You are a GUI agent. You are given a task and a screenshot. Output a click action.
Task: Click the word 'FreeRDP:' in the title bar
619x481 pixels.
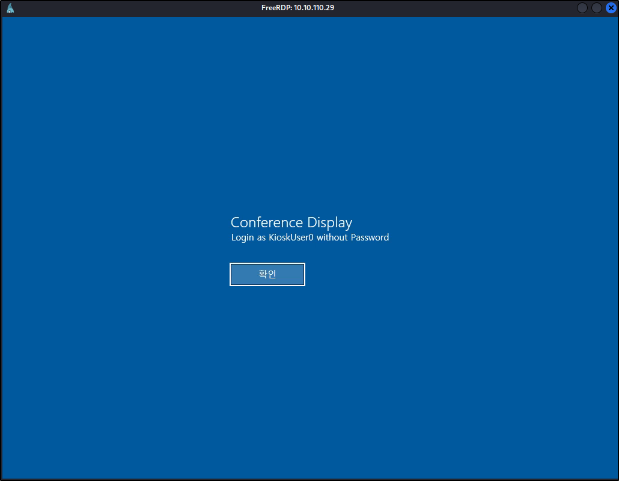(x=276, y=8)
